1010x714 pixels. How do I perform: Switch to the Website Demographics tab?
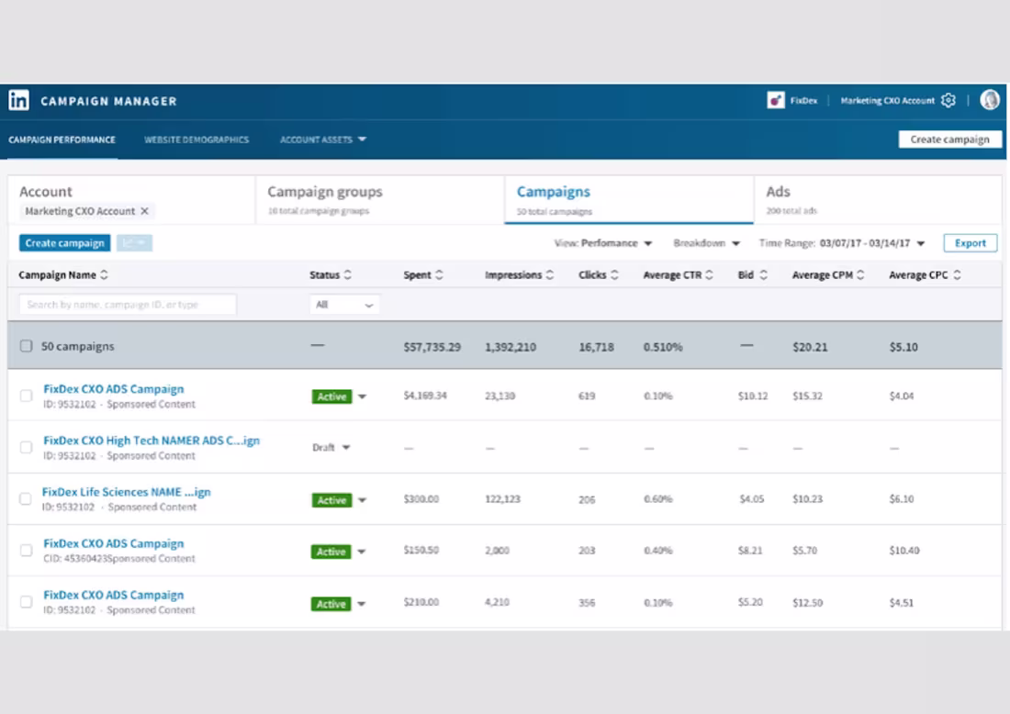click(x=196, y=139)
